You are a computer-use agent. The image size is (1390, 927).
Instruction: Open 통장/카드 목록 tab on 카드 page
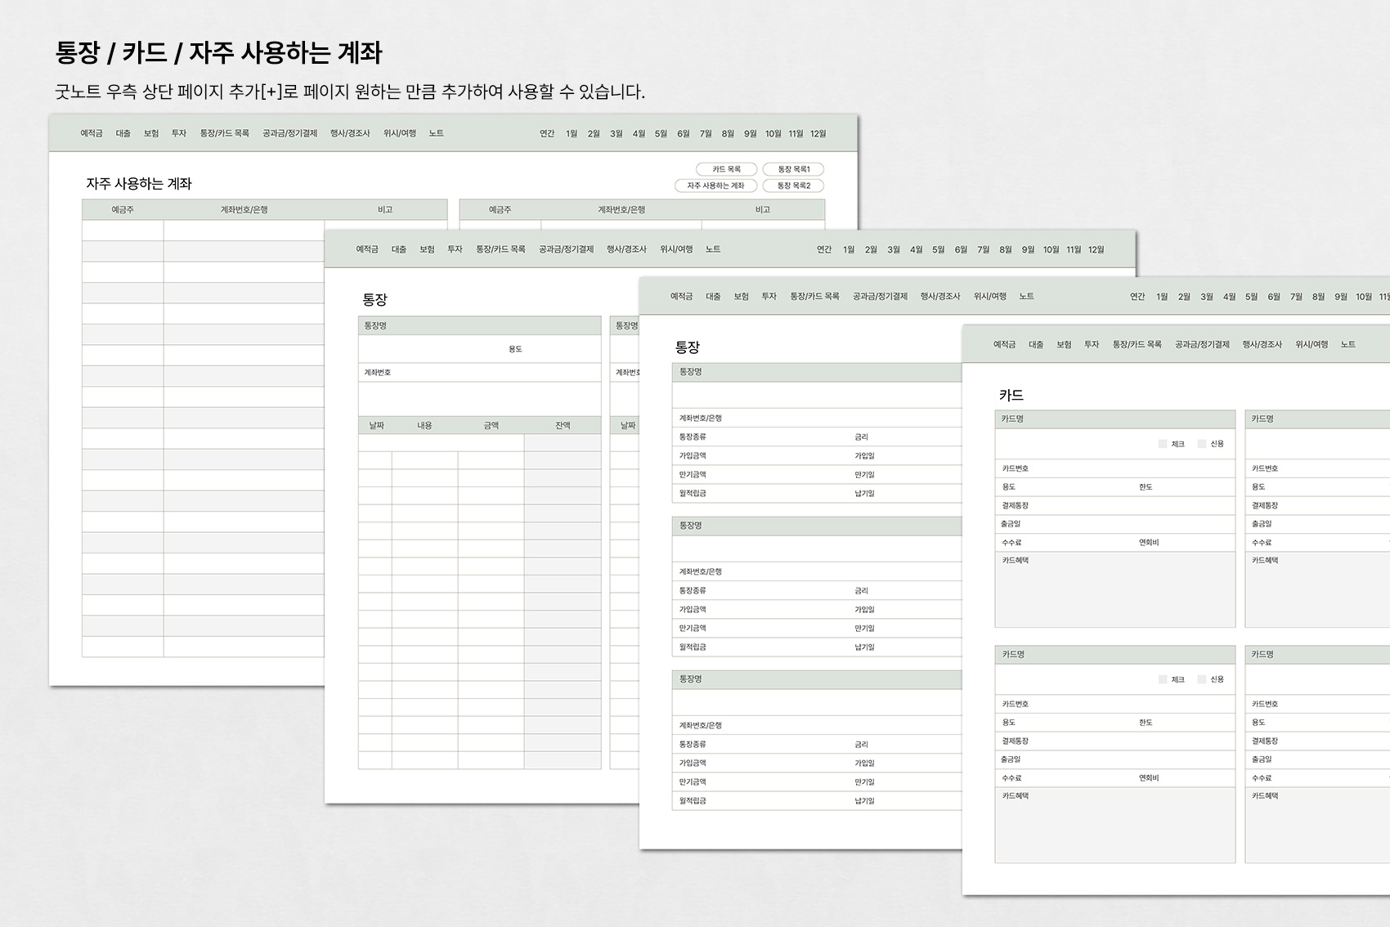coord(1137,345)
